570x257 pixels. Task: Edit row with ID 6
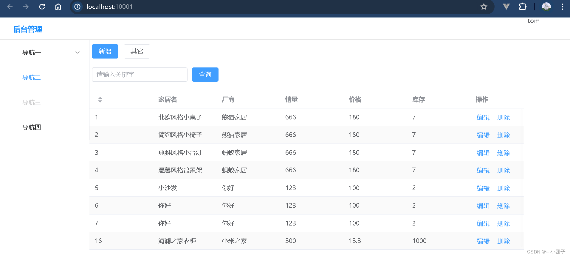click(x=483, y=206)
